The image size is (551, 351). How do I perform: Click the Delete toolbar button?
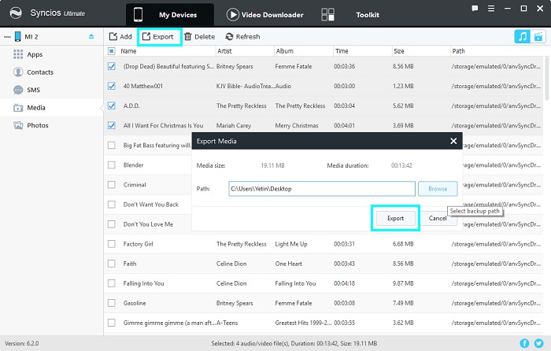point(200,36)
